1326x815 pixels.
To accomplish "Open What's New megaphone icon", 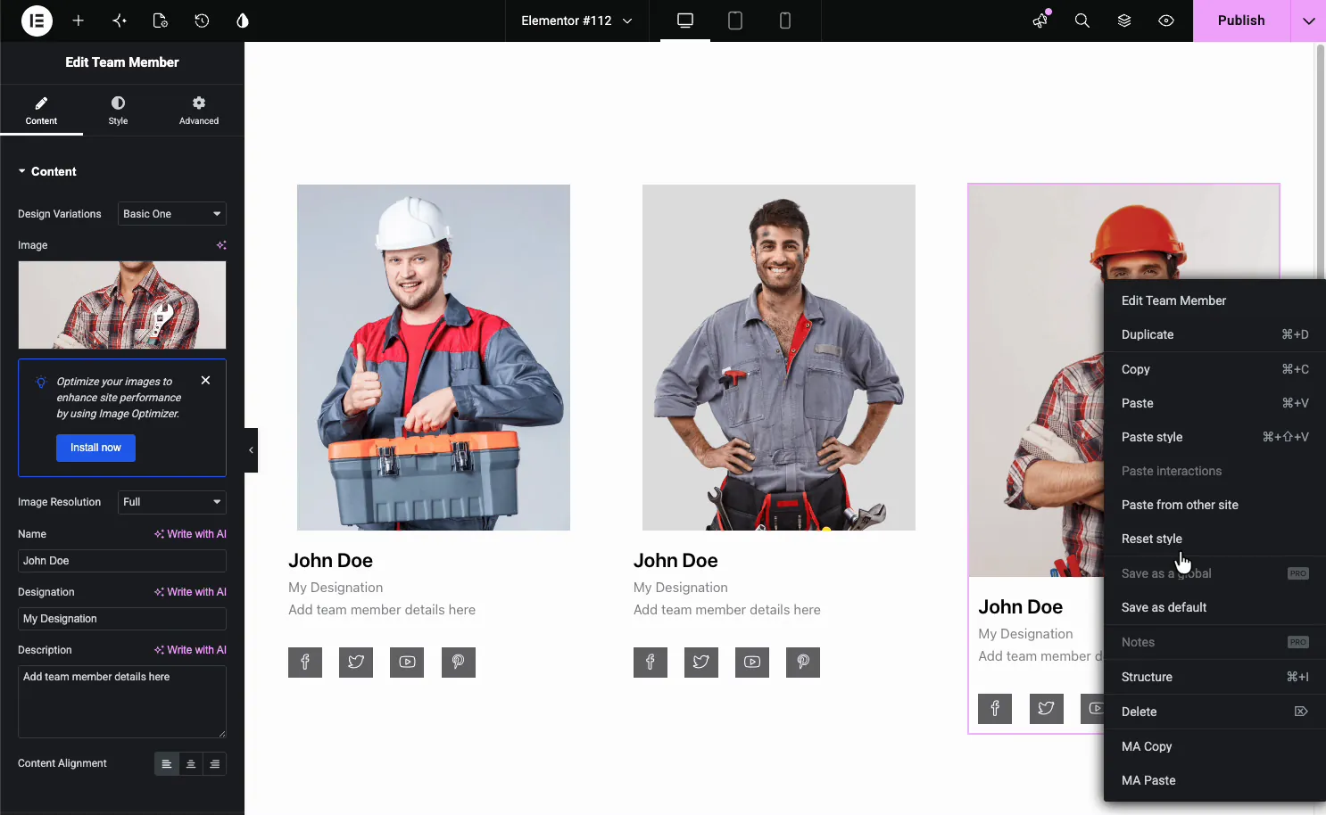I will click(x=1040, y=21).
